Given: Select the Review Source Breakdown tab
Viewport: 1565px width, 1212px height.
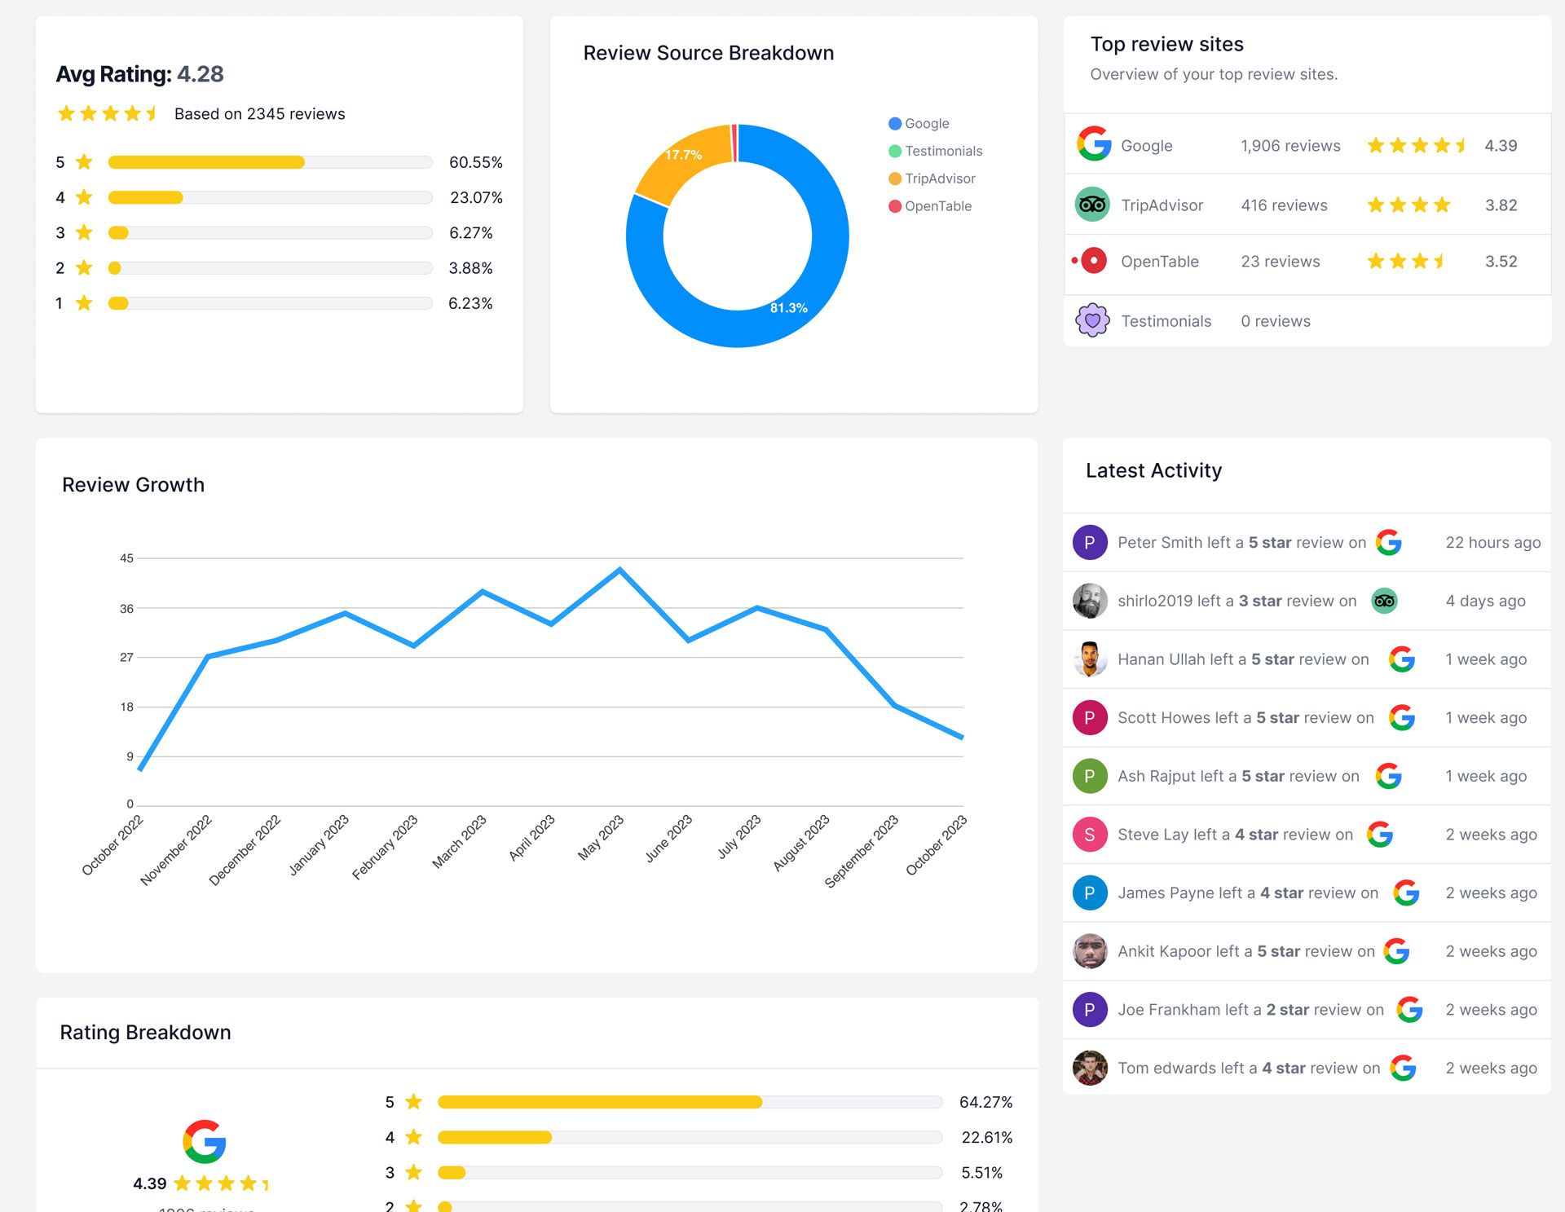Looking at the screenshot, I should click(709, 52).
